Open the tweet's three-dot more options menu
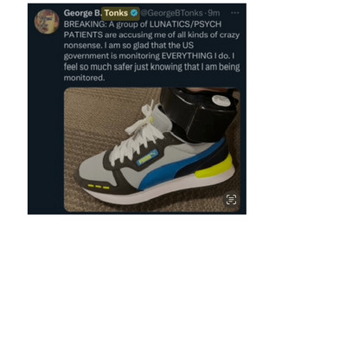The height and width of the screenshot is (346, 346). click(234, 13)
